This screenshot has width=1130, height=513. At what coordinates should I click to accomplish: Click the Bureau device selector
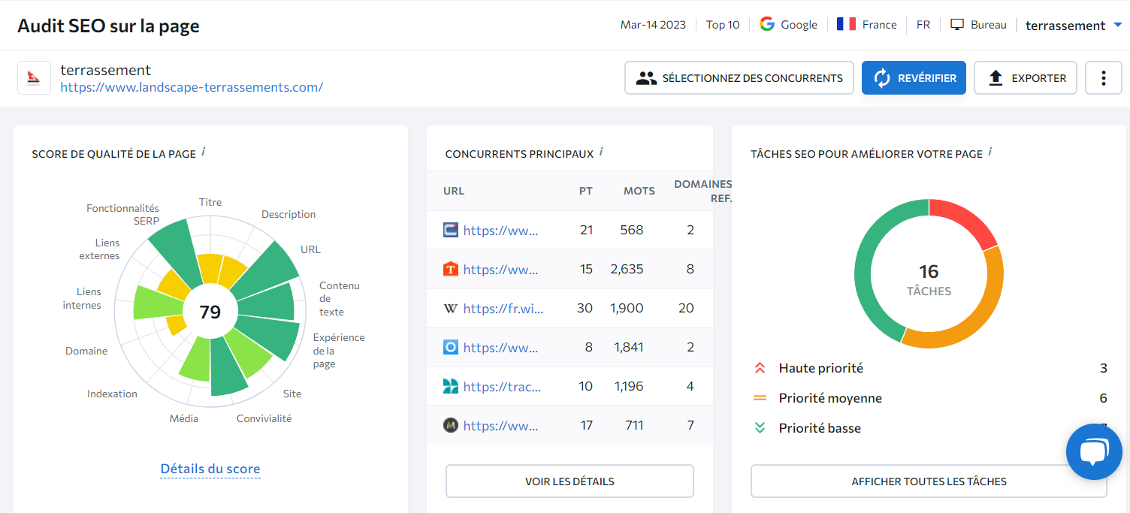tap(978, 25)
